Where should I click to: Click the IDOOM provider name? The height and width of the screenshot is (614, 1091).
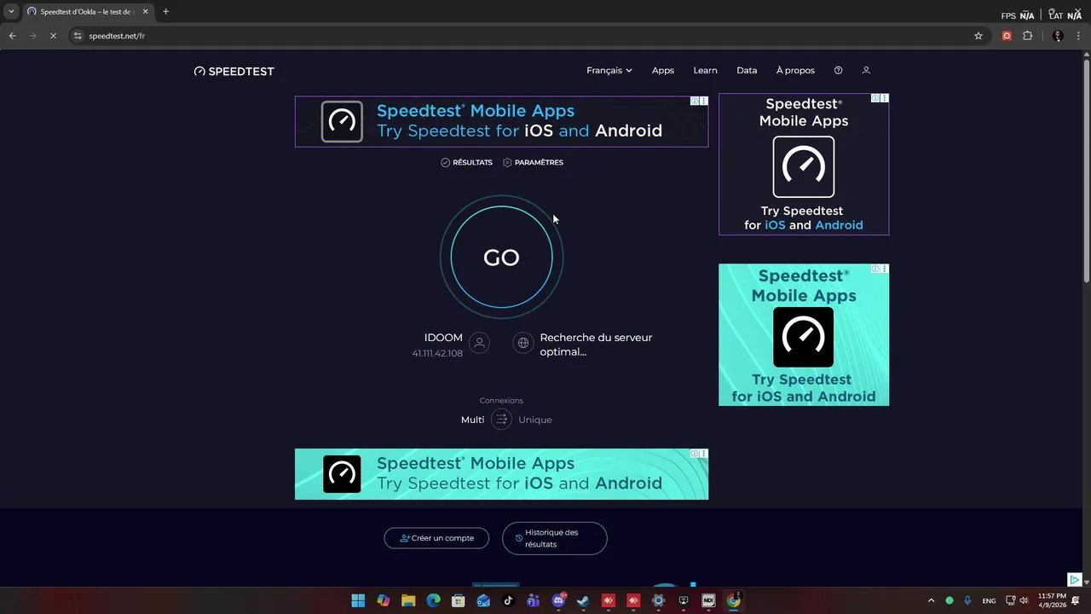tap(443, 338)
